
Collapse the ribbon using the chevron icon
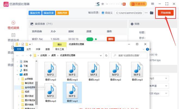point(143,49)
